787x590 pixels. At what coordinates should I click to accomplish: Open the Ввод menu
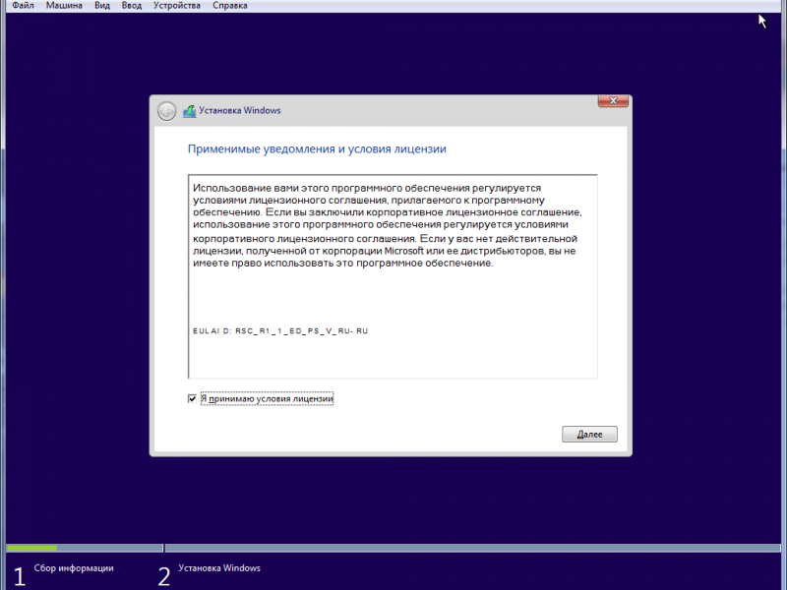pyautogui.click(x=132, y=6)
